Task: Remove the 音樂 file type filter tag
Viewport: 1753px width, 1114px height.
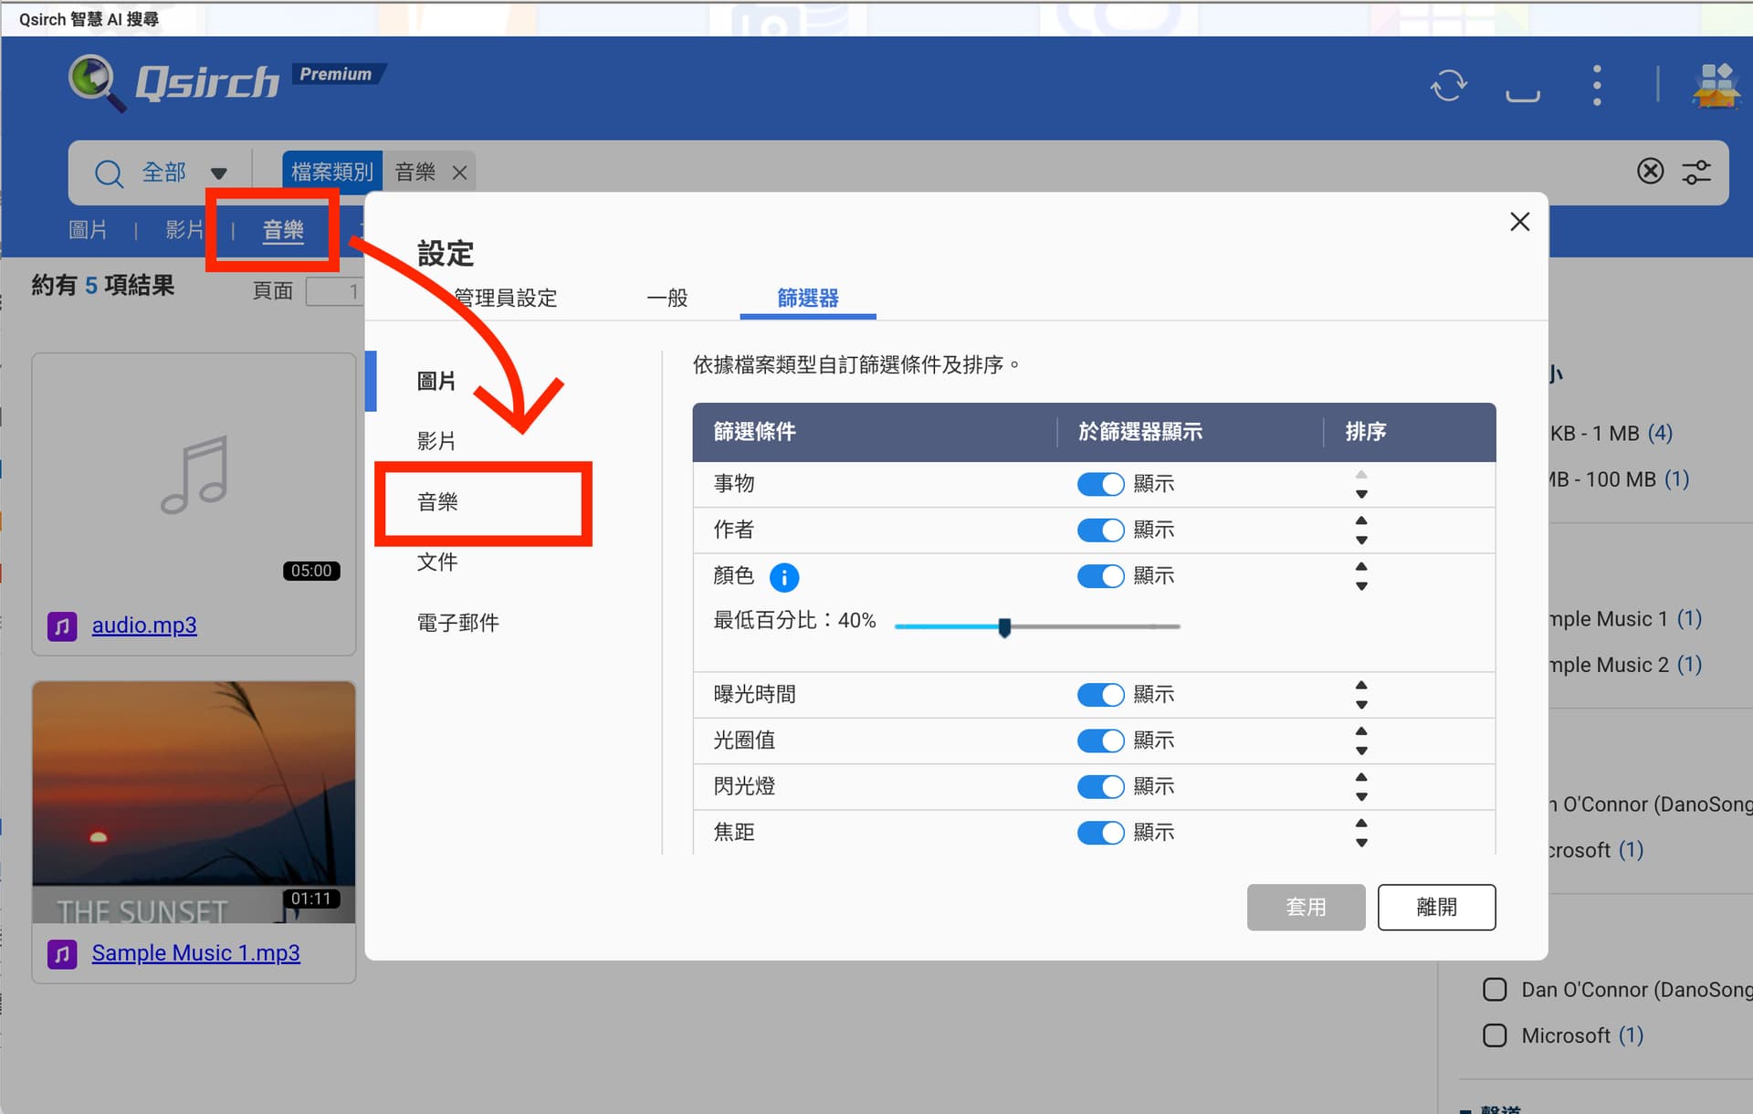Action: coord(459,173)
